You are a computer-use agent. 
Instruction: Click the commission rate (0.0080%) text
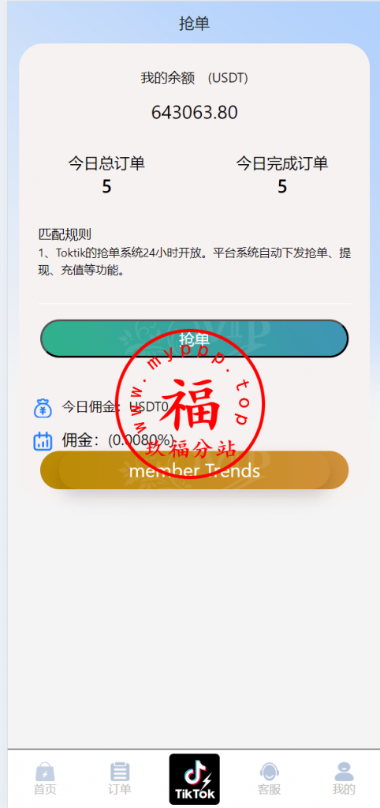click(142, 440)
